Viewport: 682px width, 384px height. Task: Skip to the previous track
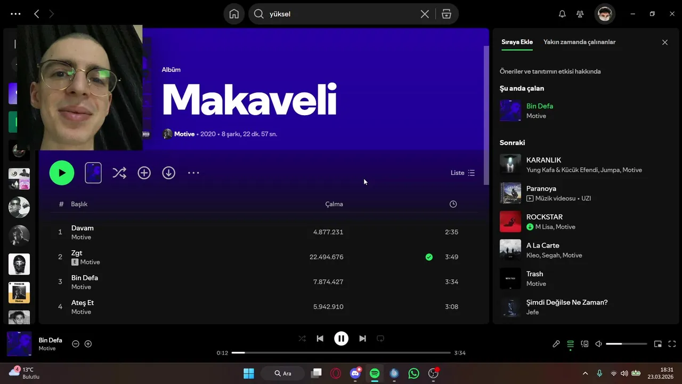(320, 338)
